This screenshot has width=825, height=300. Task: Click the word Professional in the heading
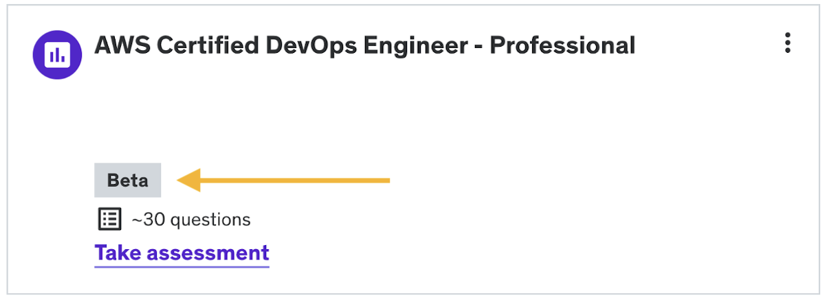point(562,45)
